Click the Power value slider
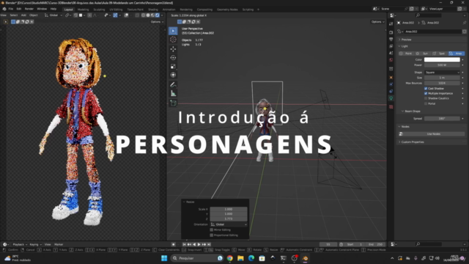This screenshot has height=264, width=469. point(442,65)
